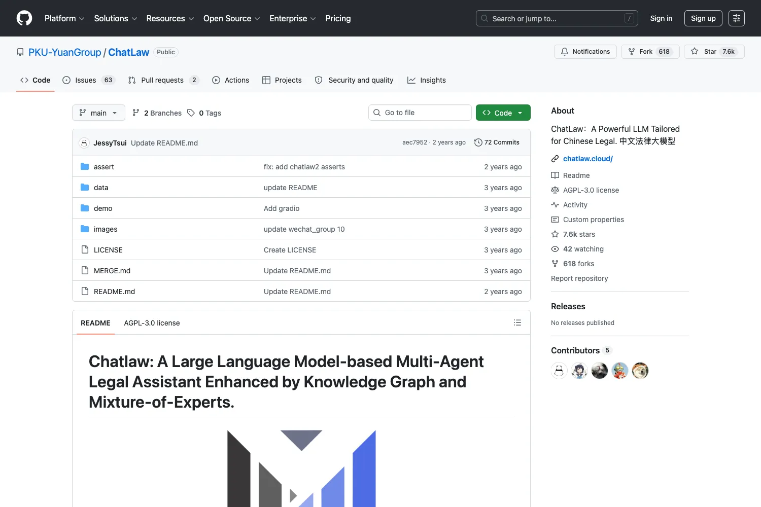
Task: Click the Report repository link
Action: coord(579,278)
